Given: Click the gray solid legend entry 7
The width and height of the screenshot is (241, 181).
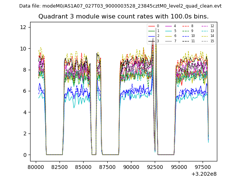Looking at the screenshot, I should [170, 41].
